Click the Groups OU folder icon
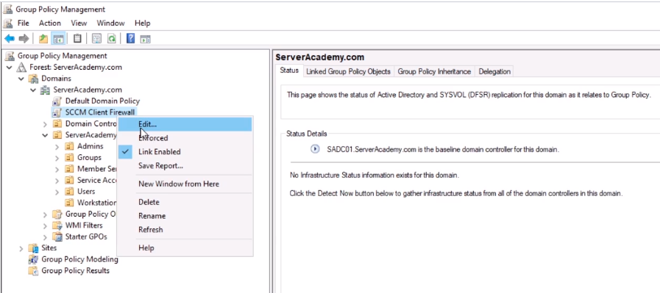The height and width of the screenshot is (293, 660). pyautogui.click(x=69, y=158)
